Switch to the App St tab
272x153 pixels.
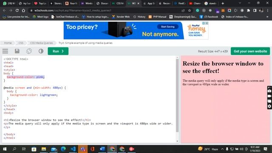(149, 3)
